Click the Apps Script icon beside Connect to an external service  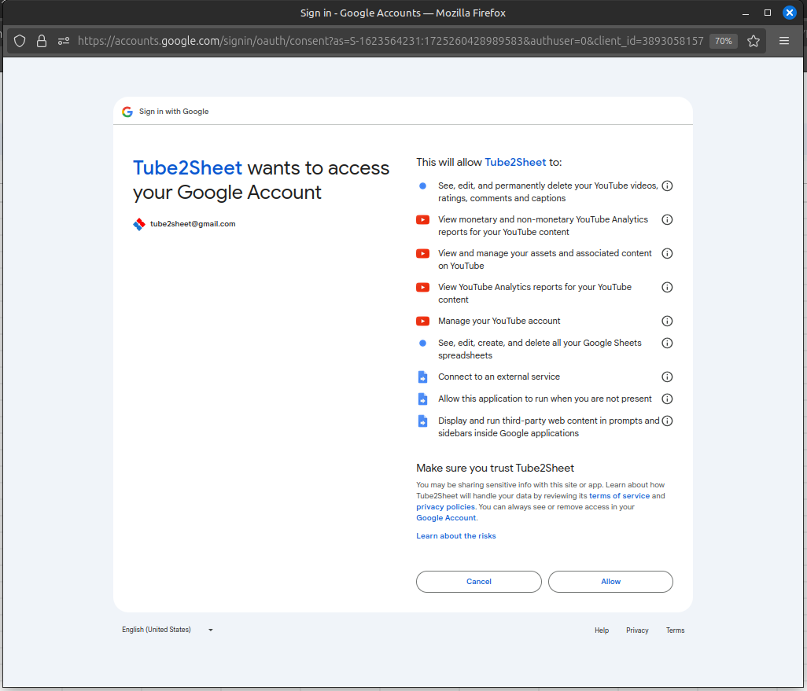coord(422,377)
